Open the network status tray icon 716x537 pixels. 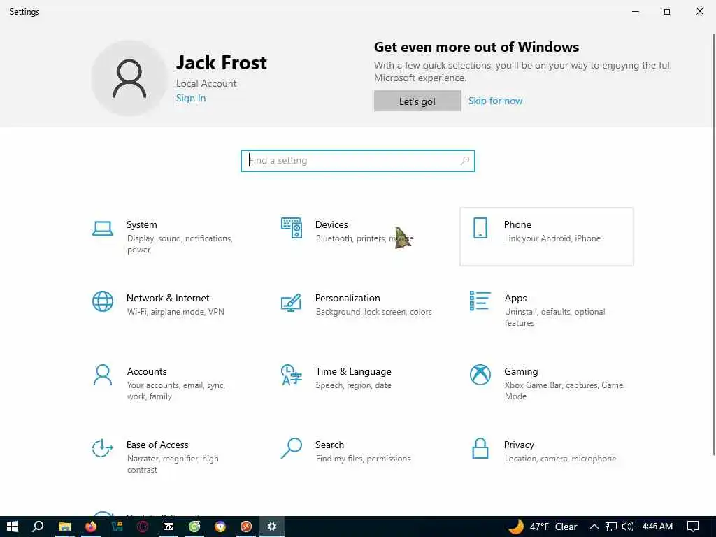tap(611, 527)
